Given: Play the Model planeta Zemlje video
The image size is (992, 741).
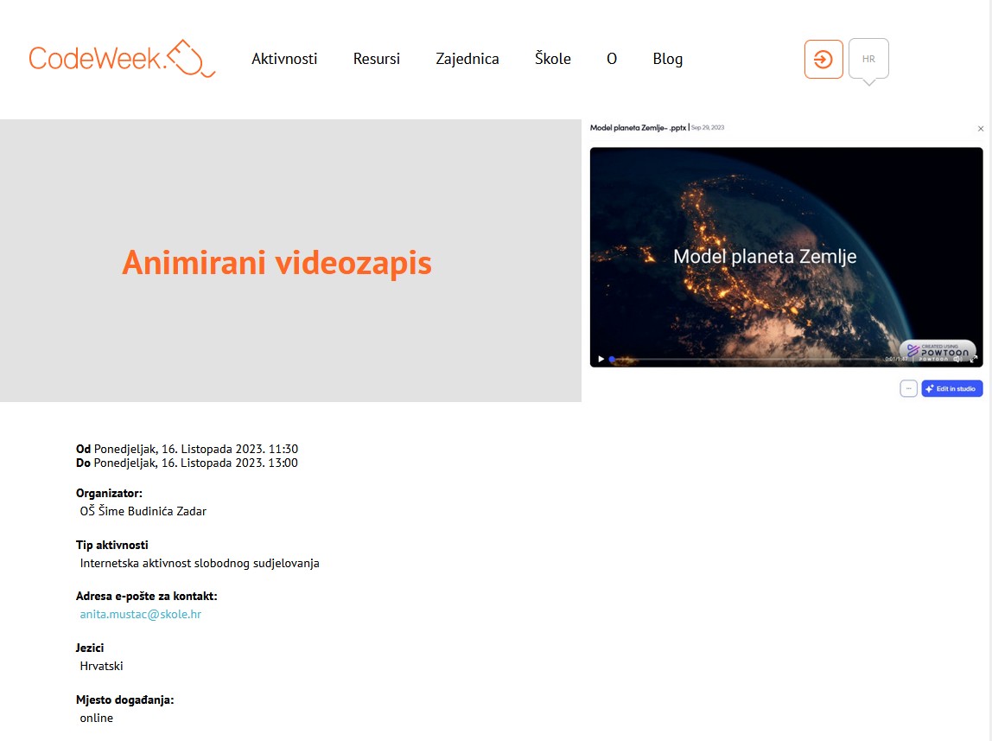Looking at the screenshot, I should coord(601,359).
